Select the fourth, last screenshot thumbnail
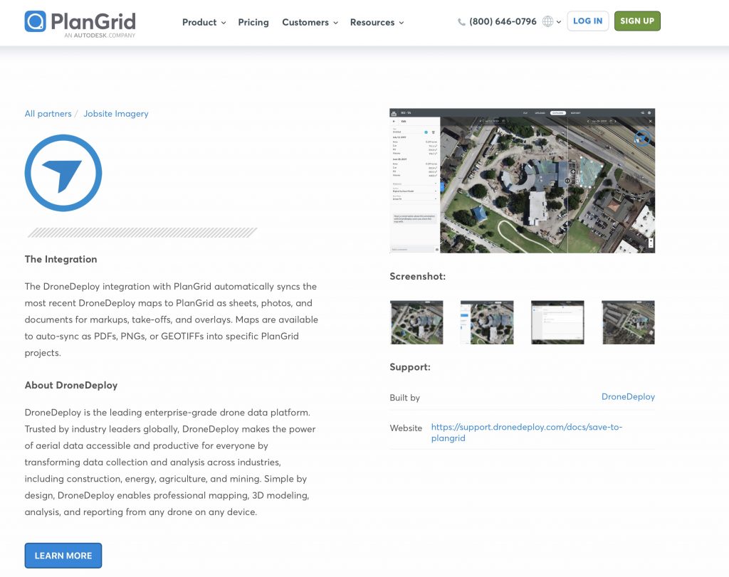Screen dimensions: 729x577 pos(628,322)
